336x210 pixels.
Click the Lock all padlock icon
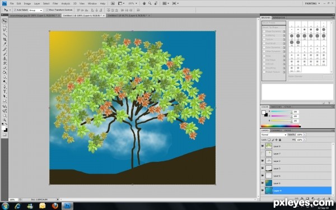(x=280, y=139)
